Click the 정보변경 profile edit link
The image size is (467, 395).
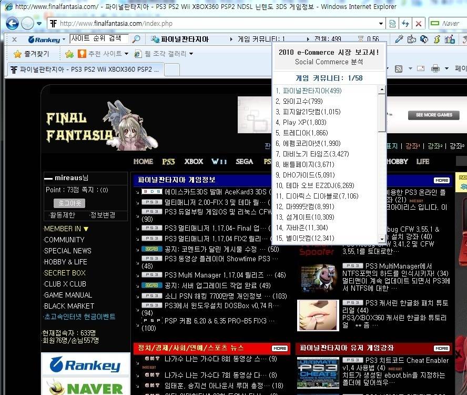pos(102,215)
